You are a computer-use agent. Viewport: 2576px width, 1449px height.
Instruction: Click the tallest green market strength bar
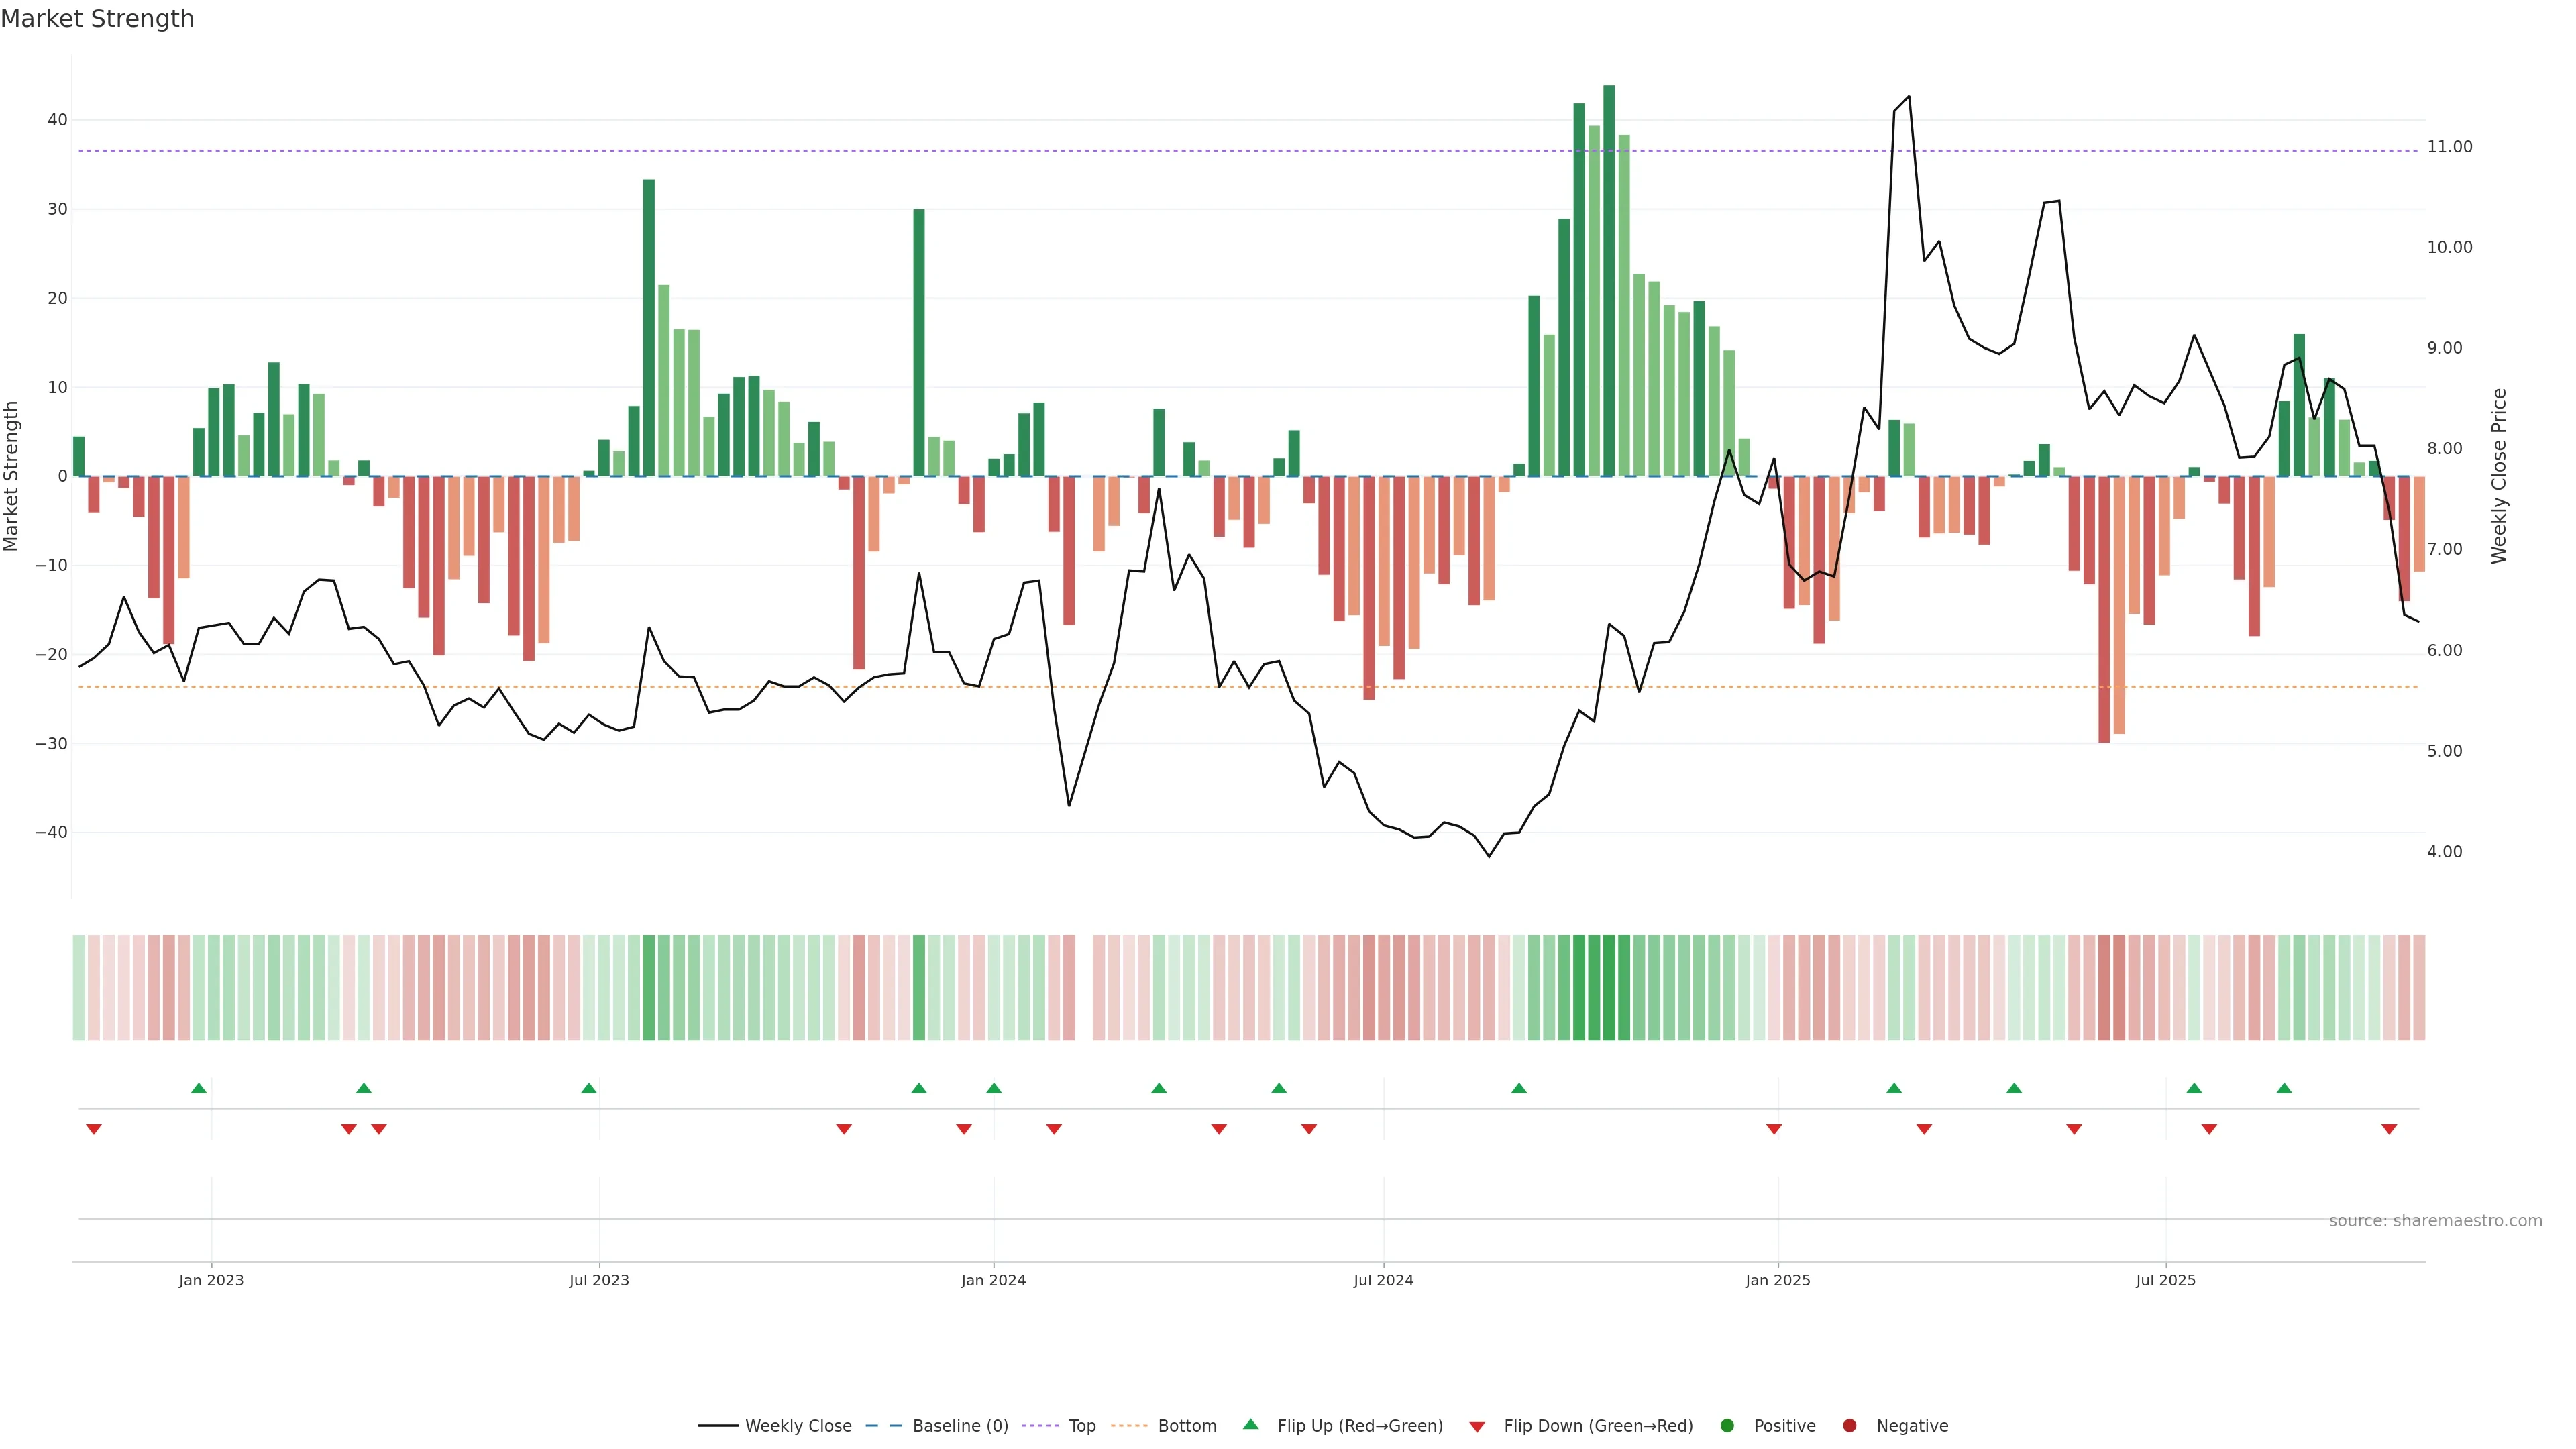tap(1608, 280)
